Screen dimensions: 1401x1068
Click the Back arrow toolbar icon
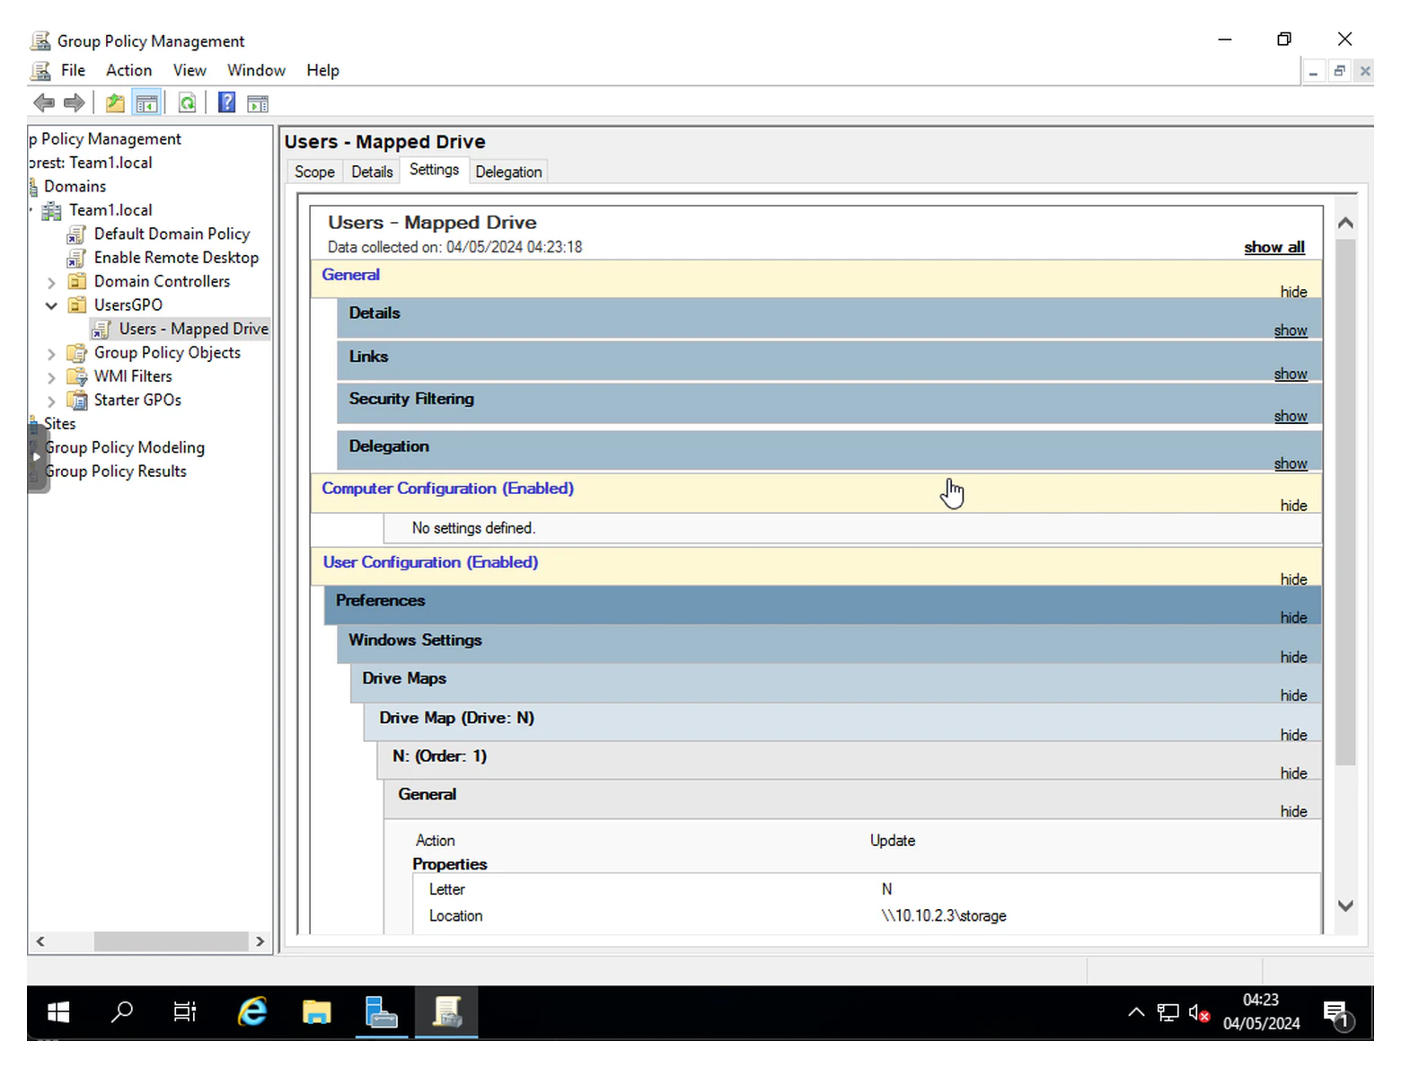43,103
